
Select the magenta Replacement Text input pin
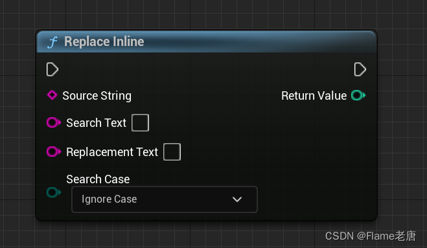(54, 152)
